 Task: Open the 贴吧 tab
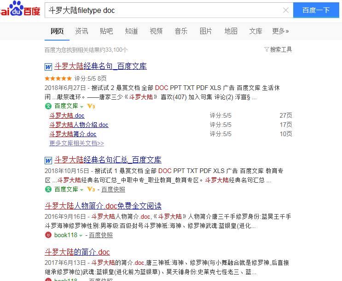[106, 31]
